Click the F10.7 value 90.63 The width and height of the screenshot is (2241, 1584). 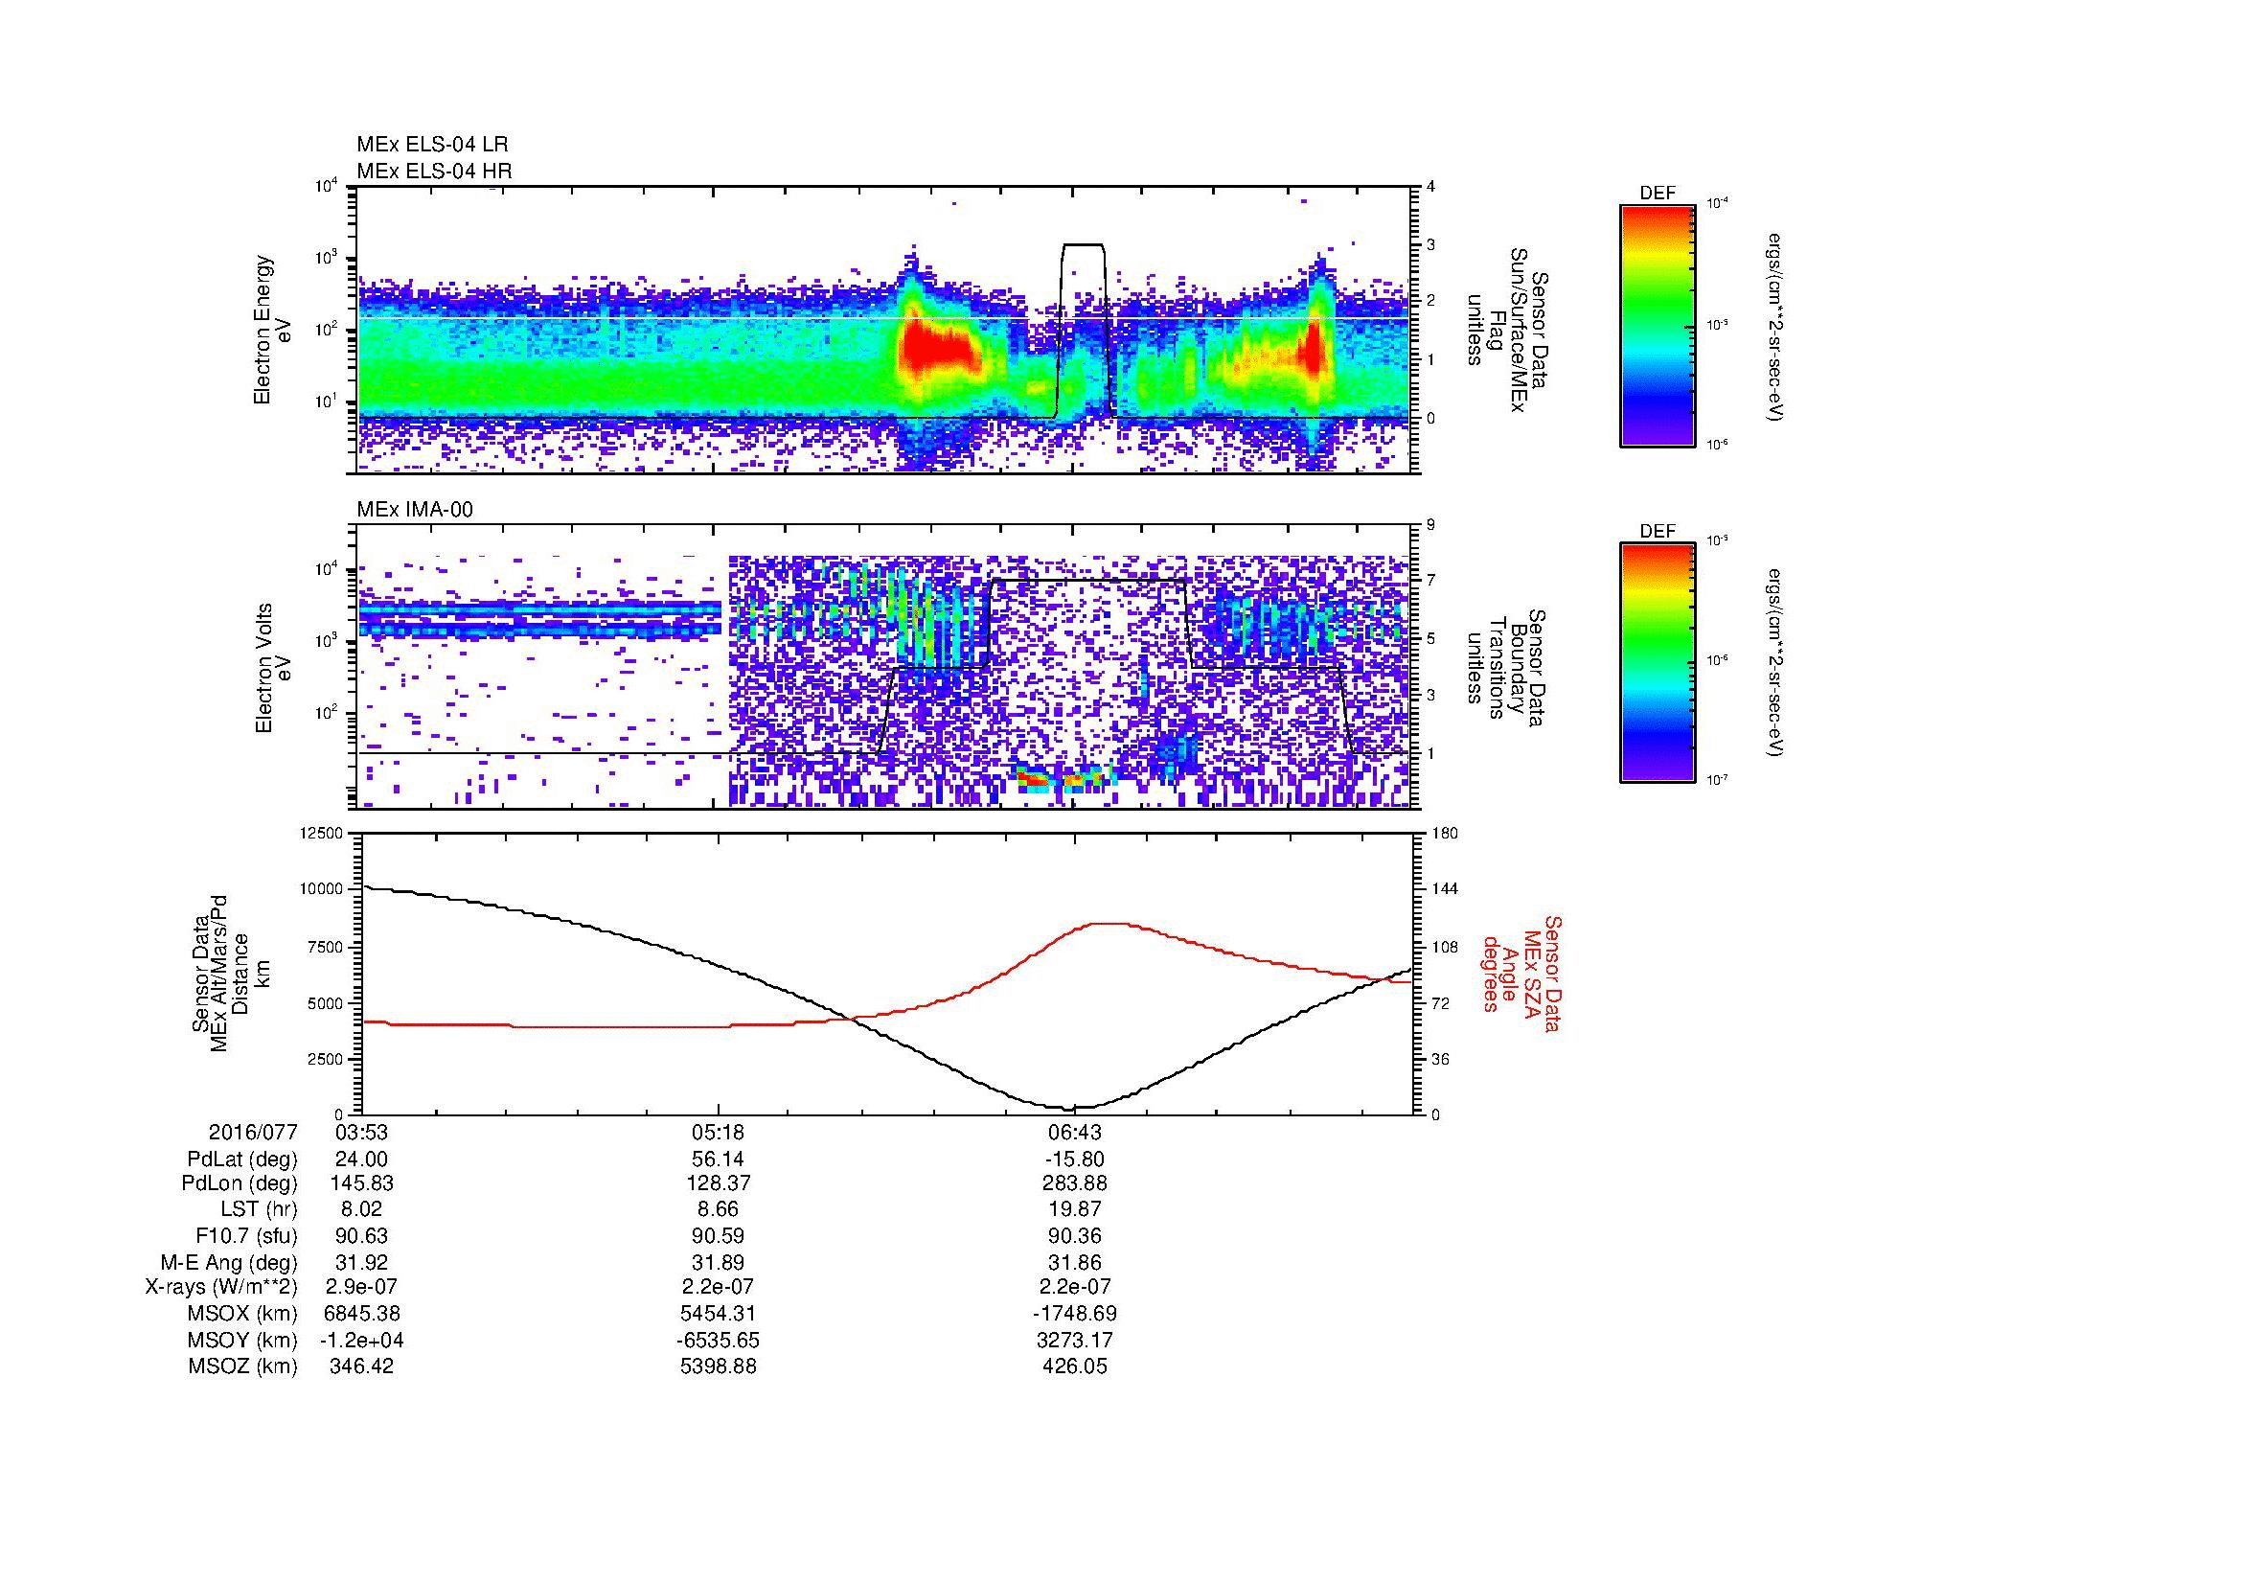(x=361, y=1235)
